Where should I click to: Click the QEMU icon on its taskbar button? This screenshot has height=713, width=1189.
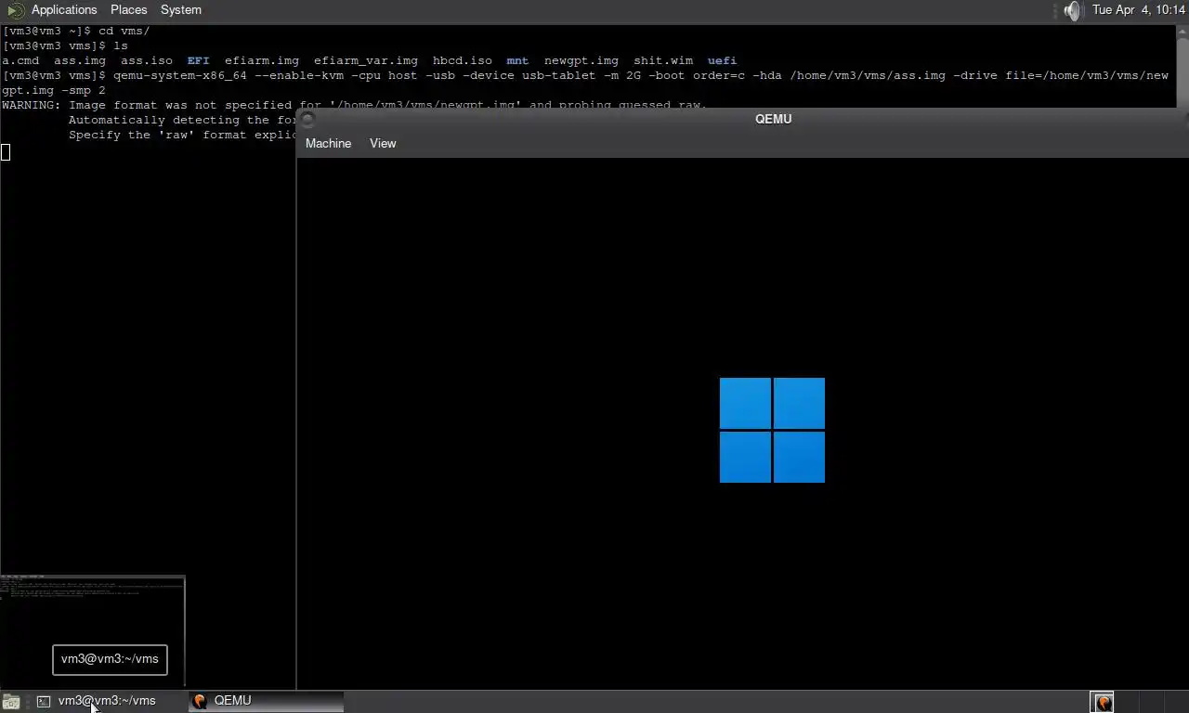(x=199, y=701)
